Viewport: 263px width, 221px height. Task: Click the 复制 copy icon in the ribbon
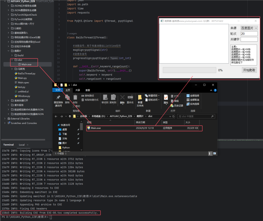(x=67, y=98)
